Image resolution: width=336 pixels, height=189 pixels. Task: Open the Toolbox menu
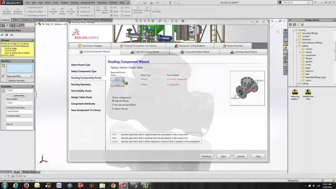click(64, 3)
